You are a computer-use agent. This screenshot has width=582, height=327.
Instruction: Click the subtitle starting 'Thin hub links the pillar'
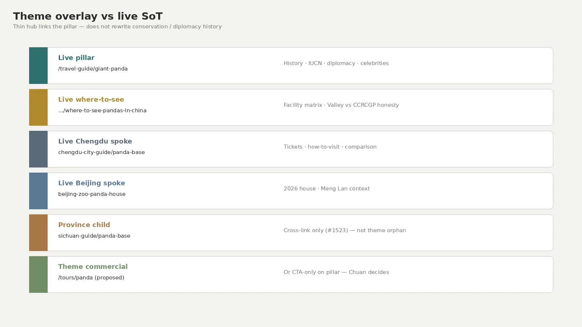[117, 27]
